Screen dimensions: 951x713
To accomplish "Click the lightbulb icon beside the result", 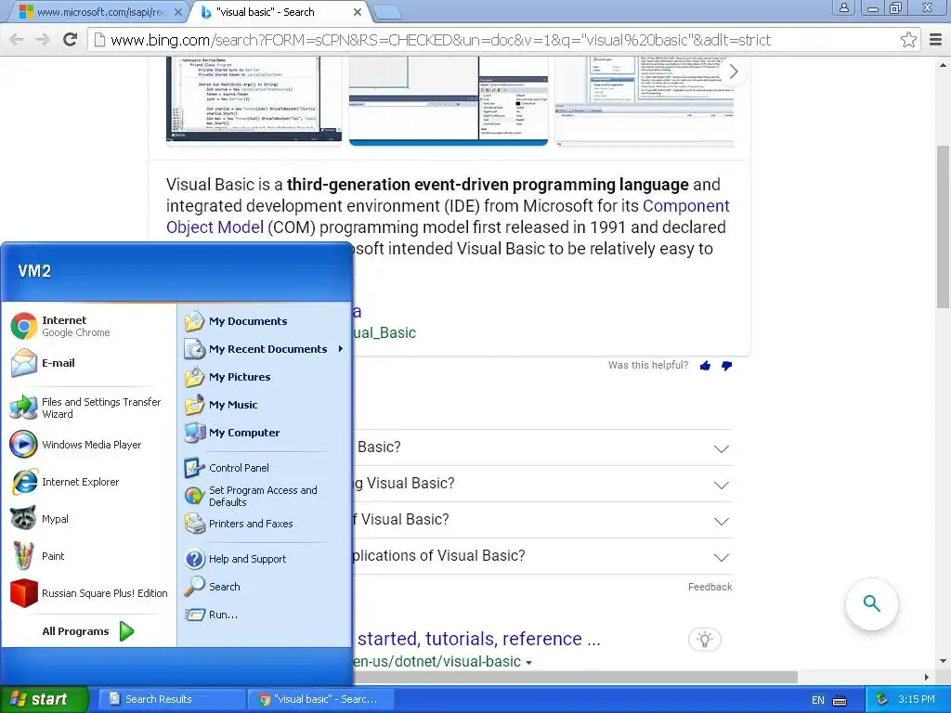I will tap(705, 640).
